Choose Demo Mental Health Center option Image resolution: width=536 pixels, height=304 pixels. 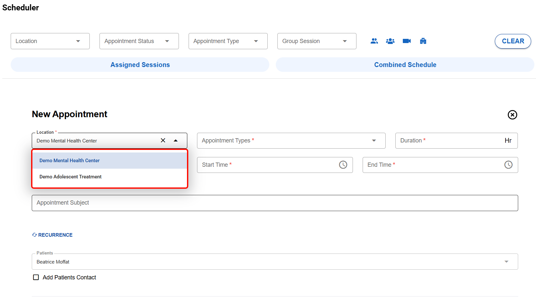click(70, 161)
